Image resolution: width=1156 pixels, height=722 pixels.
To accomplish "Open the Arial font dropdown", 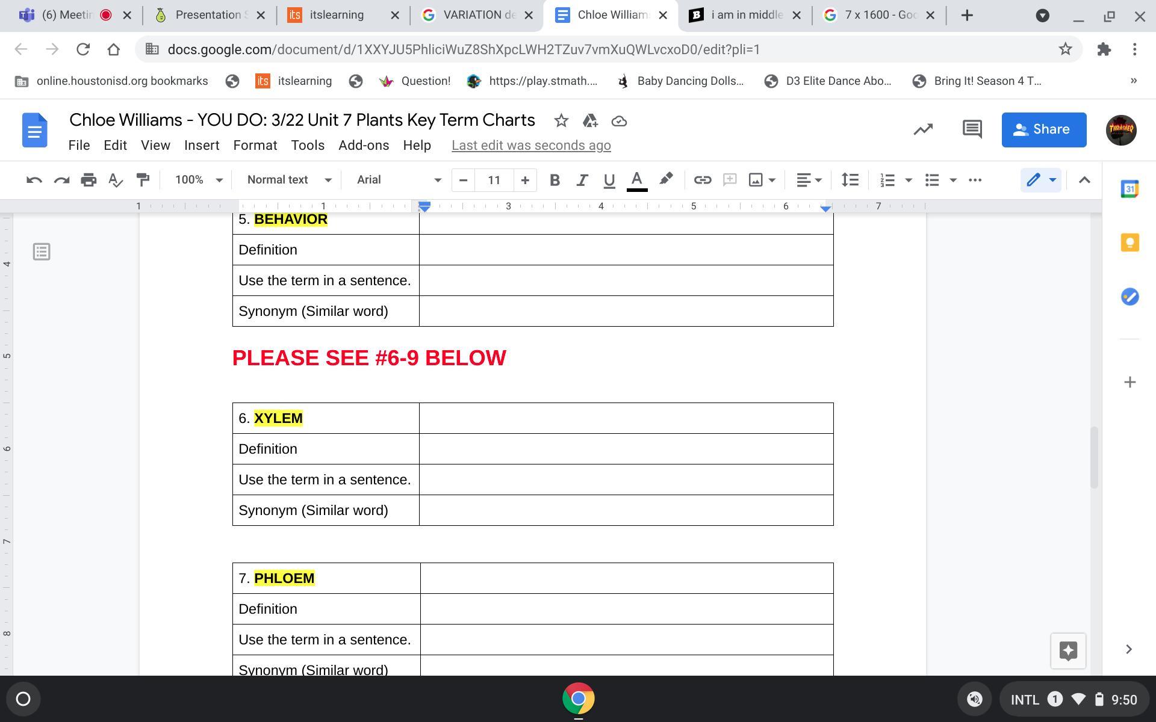I will point(398,180).
